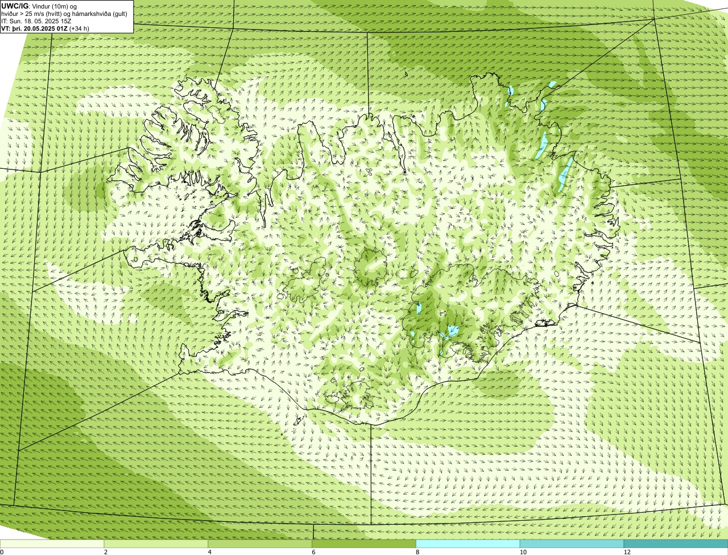Click the legend tick label '10'

tap(523, 552)
